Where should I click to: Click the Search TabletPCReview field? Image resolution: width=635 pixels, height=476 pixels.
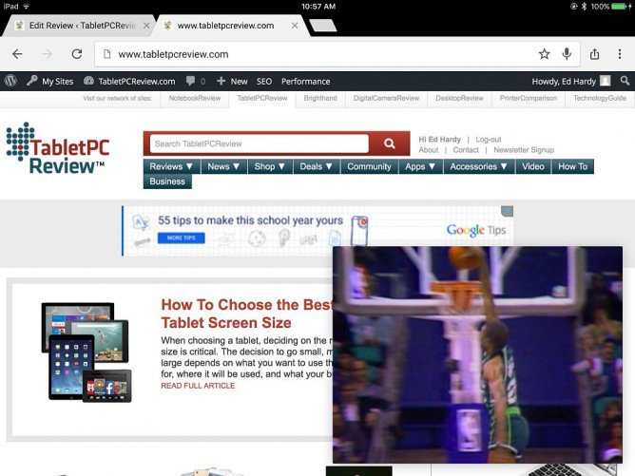tap(260, 143)
